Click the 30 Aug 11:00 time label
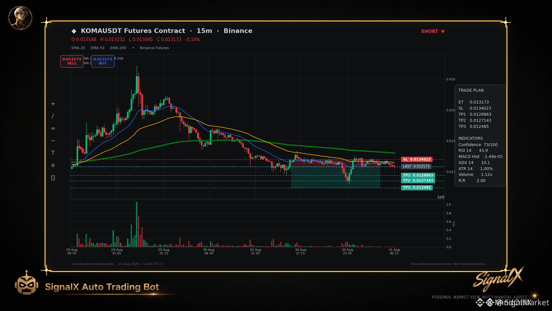Screen dimensions: 552x311 coord(256,252)
